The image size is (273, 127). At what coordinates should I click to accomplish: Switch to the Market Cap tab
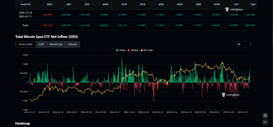click(56, 44)
